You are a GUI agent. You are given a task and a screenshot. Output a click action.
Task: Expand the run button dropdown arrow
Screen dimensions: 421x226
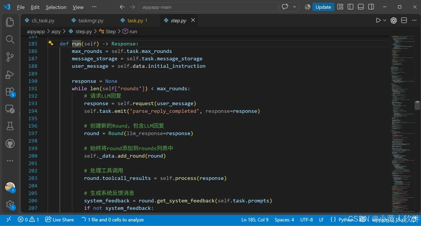click(x=385, y=20)
